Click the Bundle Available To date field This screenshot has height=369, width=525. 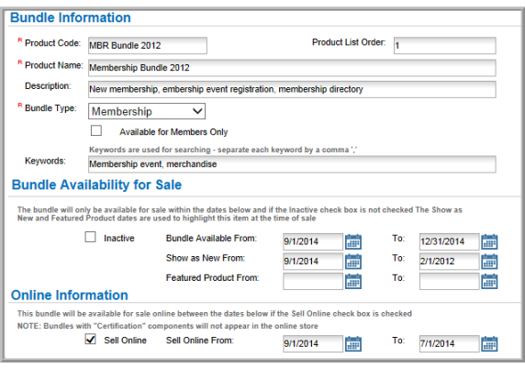[x=449, y=241]
